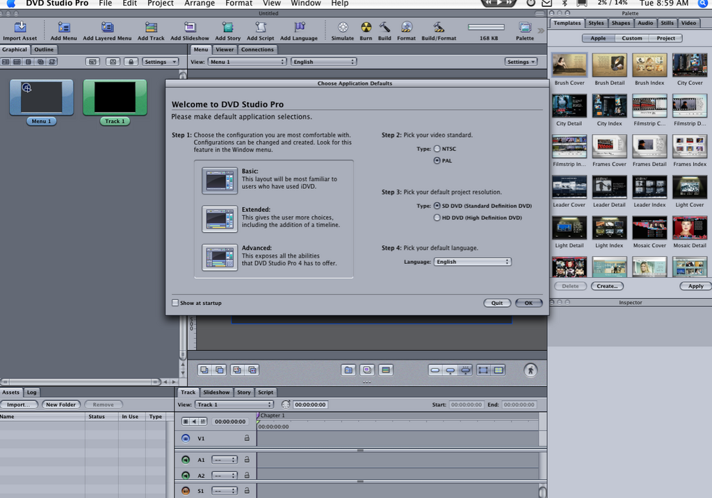Open the Spotlight search icon
Screen dimensions: 712x498
[x=703, y=3]
